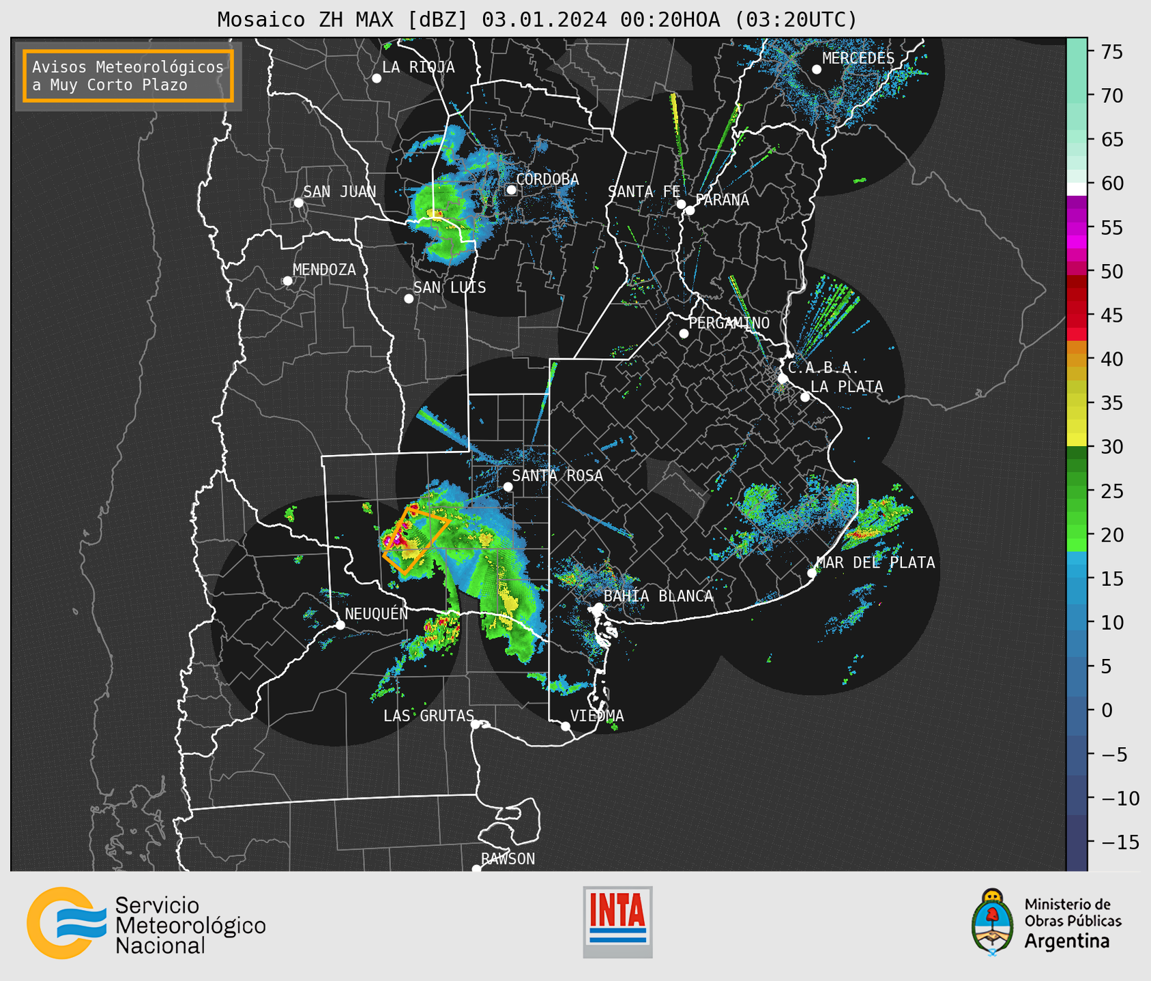Click the "−15" tick on the color scale

click(x=1120, y=842)
